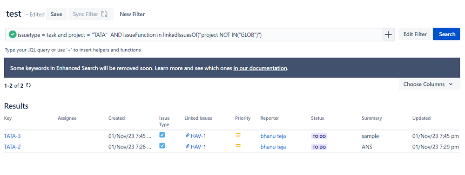
Task: Click the Sync Filter button
Action: point(91,14)
